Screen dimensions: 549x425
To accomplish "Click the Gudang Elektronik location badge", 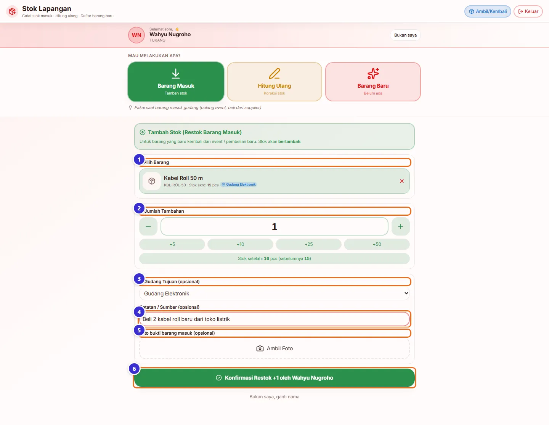I will click(x=239, y=184).
